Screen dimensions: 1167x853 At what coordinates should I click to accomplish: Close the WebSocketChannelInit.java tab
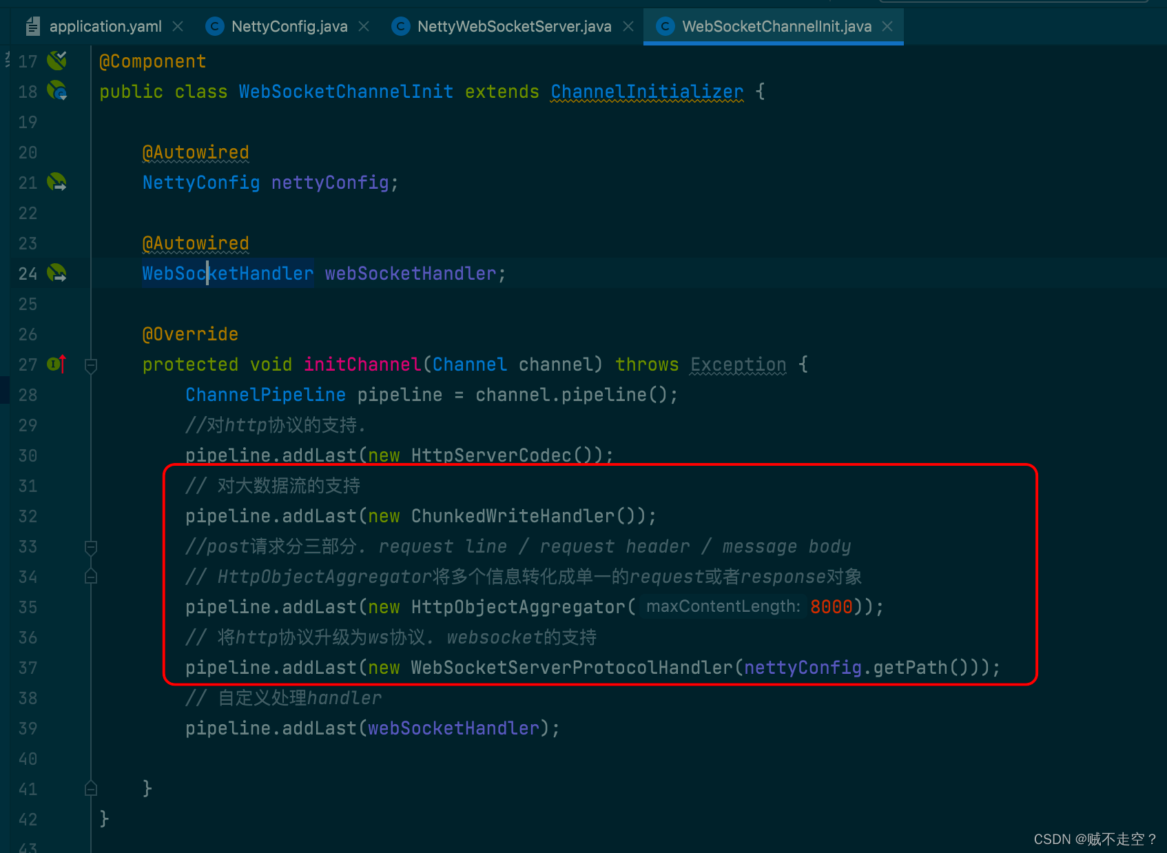pos(887,26)
